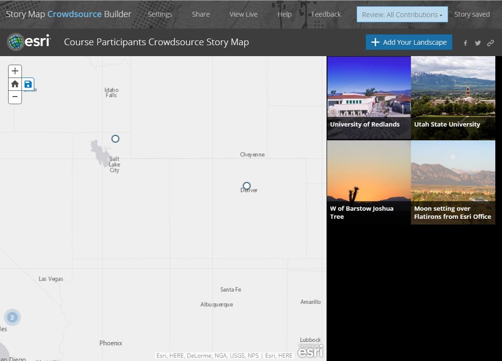
Task: Open cluster marker showing 2
Action: [x=12, y=317]
